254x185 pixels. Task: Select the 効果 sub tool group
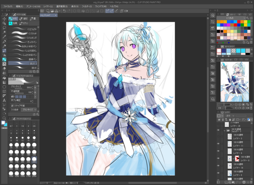tap(13, 23)
